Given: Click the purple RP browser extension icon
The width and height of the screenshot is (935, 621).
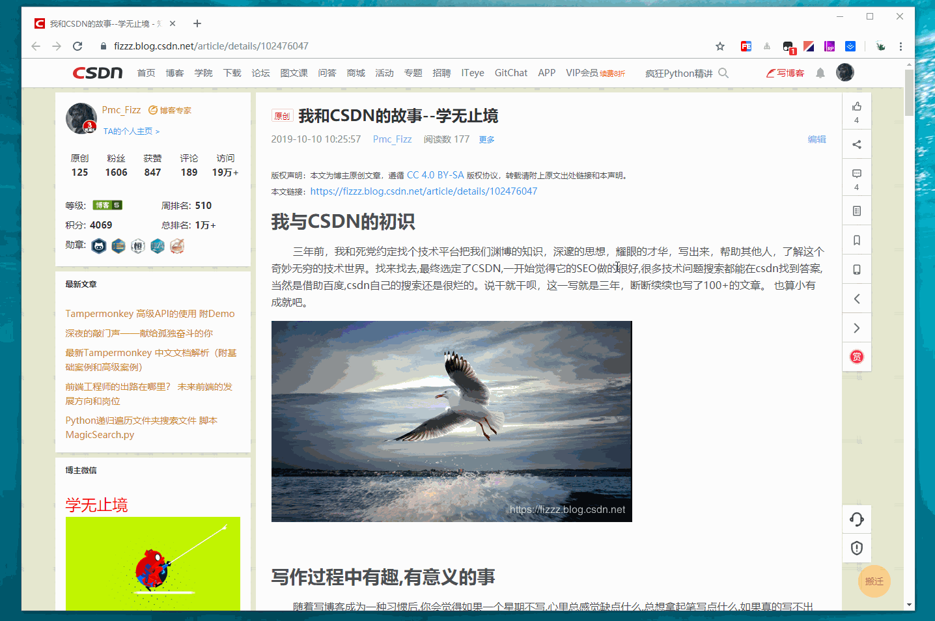Looking at the screenshot, I should [x=830, y=46].
